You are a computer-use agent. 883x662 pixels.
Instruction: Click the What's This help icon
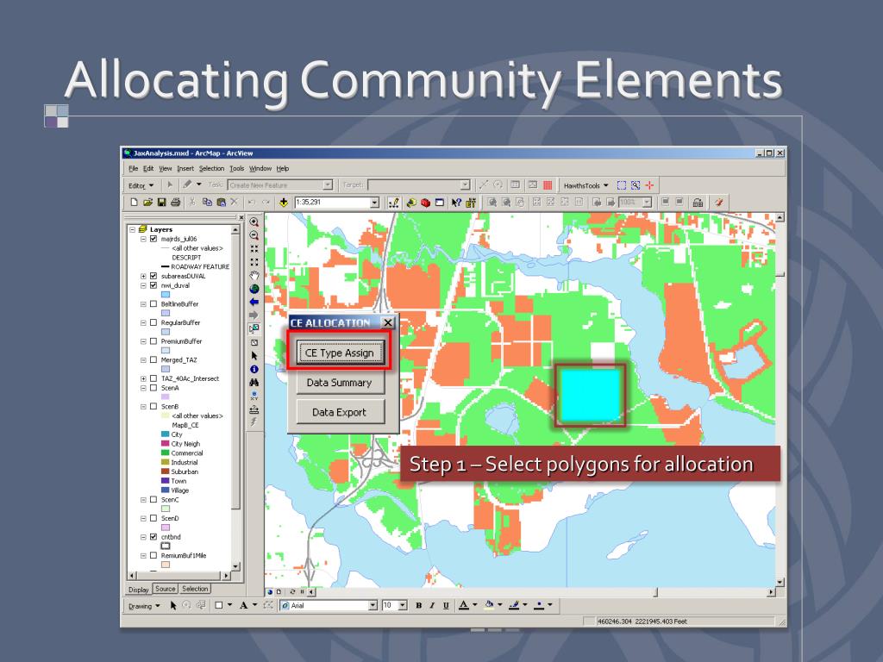pos(456,202)
